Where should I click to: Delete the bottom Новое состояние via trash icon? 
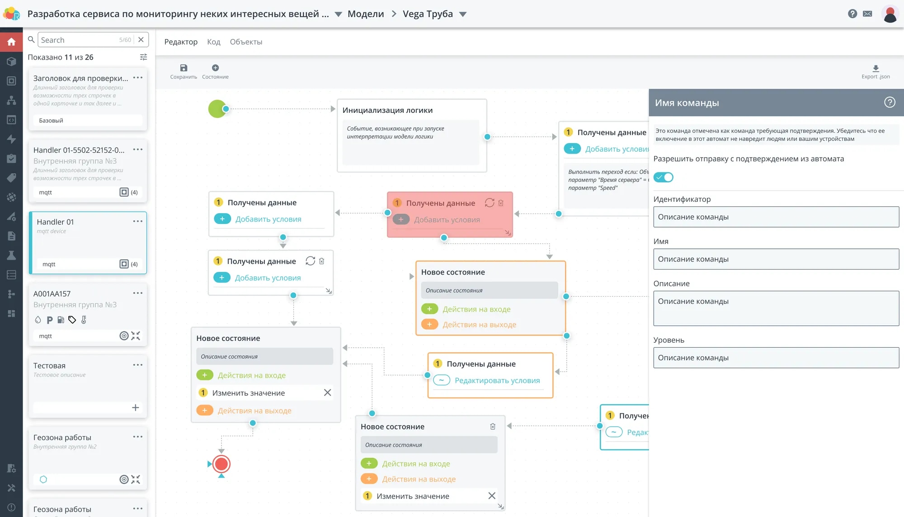pos(493,426)
